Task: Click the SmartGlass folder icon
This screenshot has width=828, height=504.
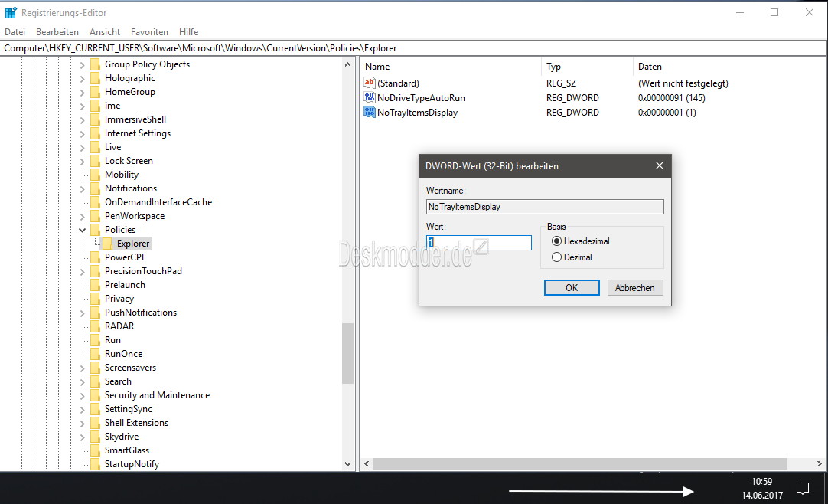Action: (x=95, y=450)
